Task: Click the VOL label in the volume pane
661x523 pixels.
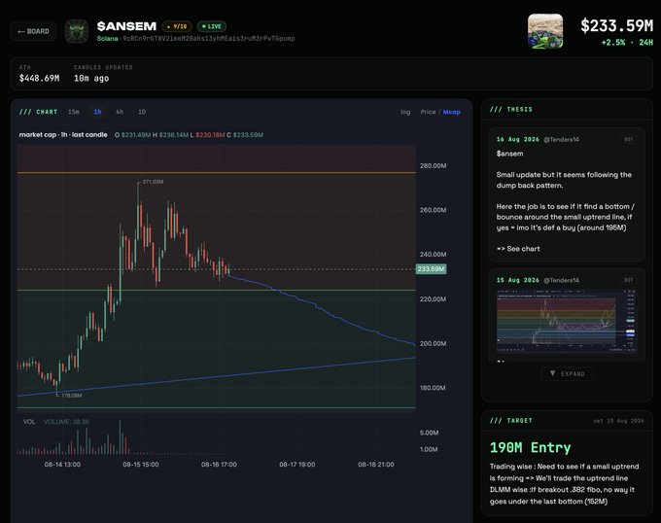Action: pos(29,422)
